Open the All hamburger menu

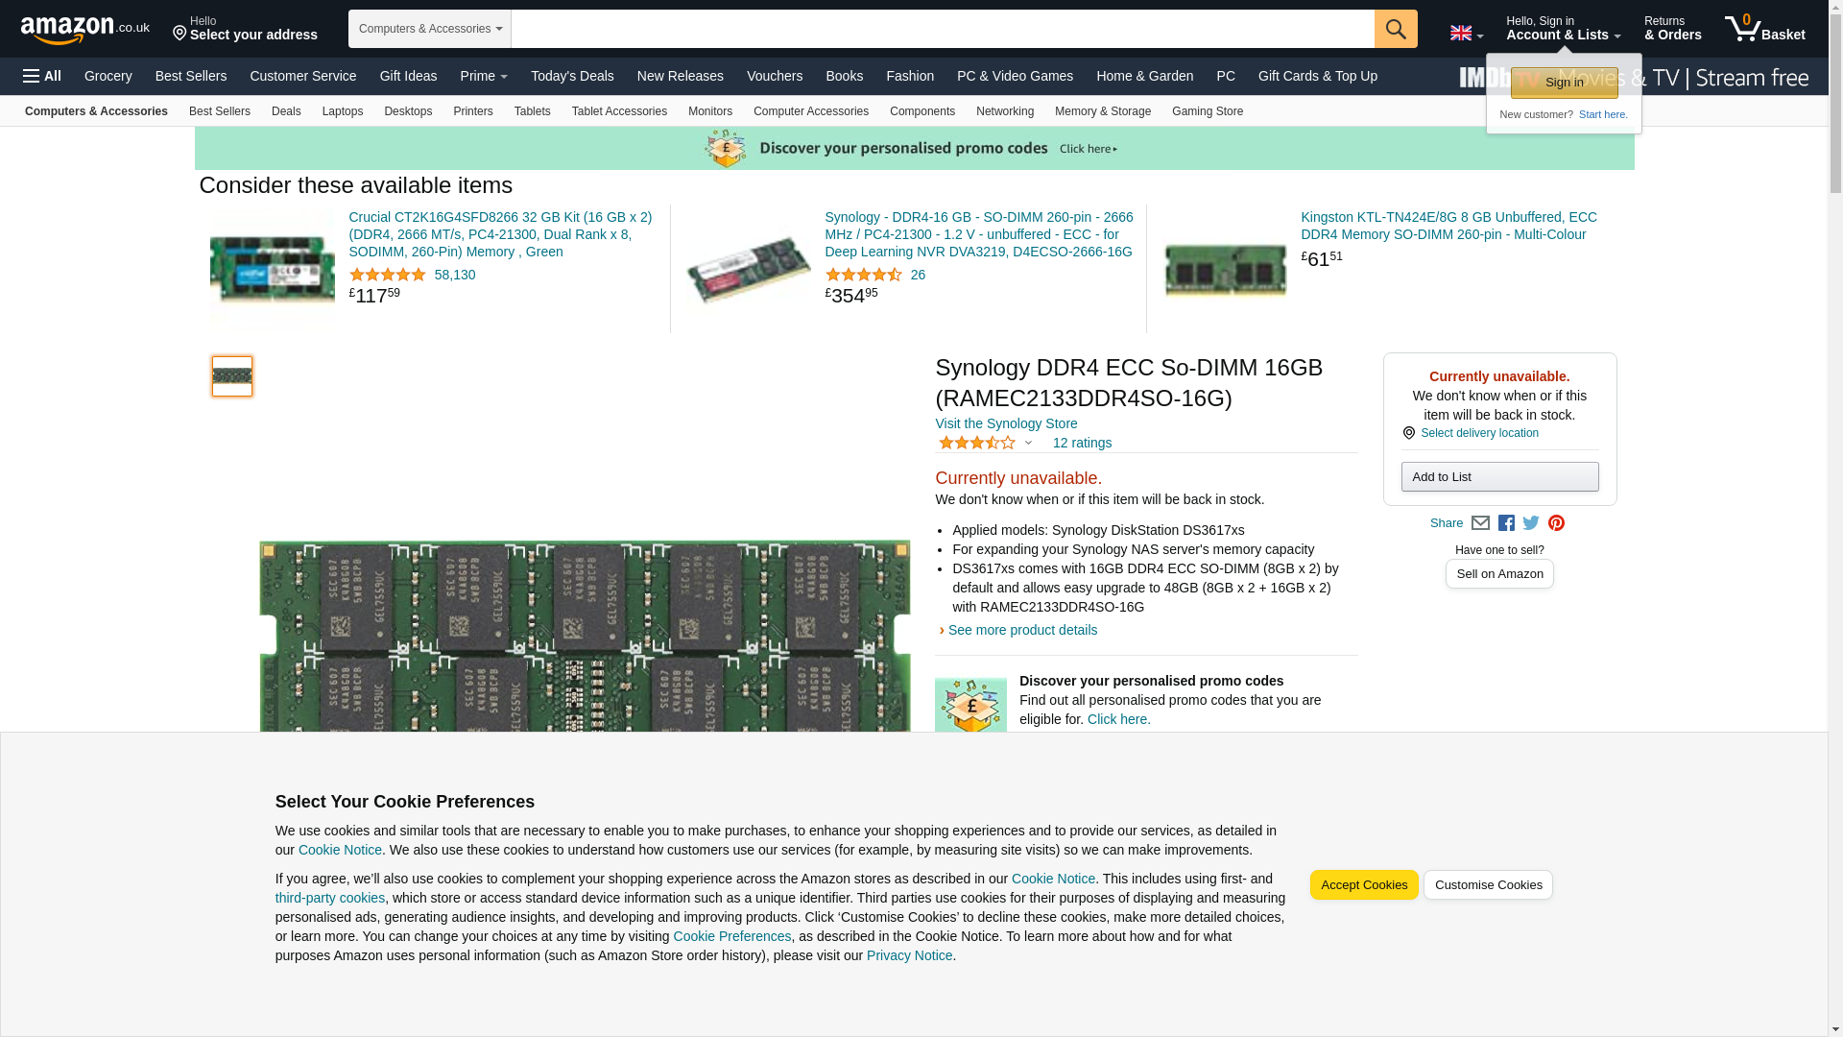click(x=42, y=76)
